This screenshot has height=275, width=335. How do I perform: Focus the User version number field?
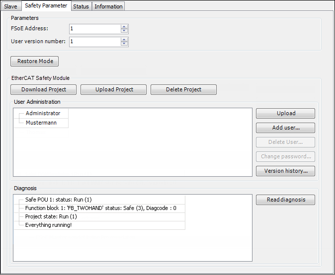coord(94,42)
